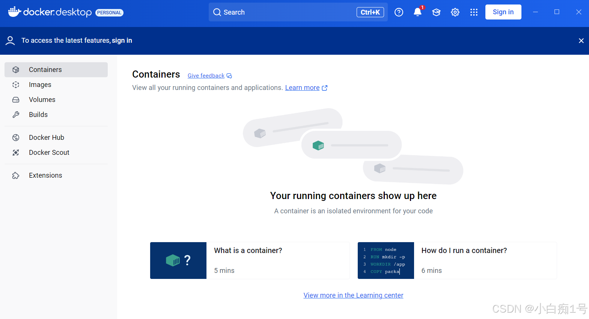Image resolution: width=589 pixels, height=319 pixels.
Task: Open the Learning center graduation cap icon
Action: tap(436, 12)
